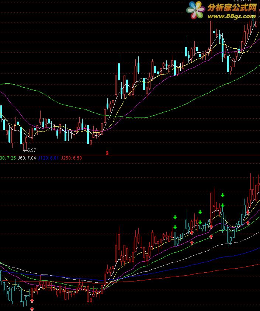
Task: Select the green 30: 7.25 indicator value
Action: coord(8,158)
